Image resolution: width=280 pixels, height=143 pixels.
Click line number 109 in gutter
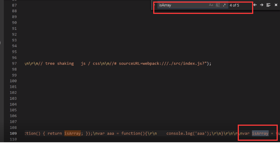[x=13, y=133]
